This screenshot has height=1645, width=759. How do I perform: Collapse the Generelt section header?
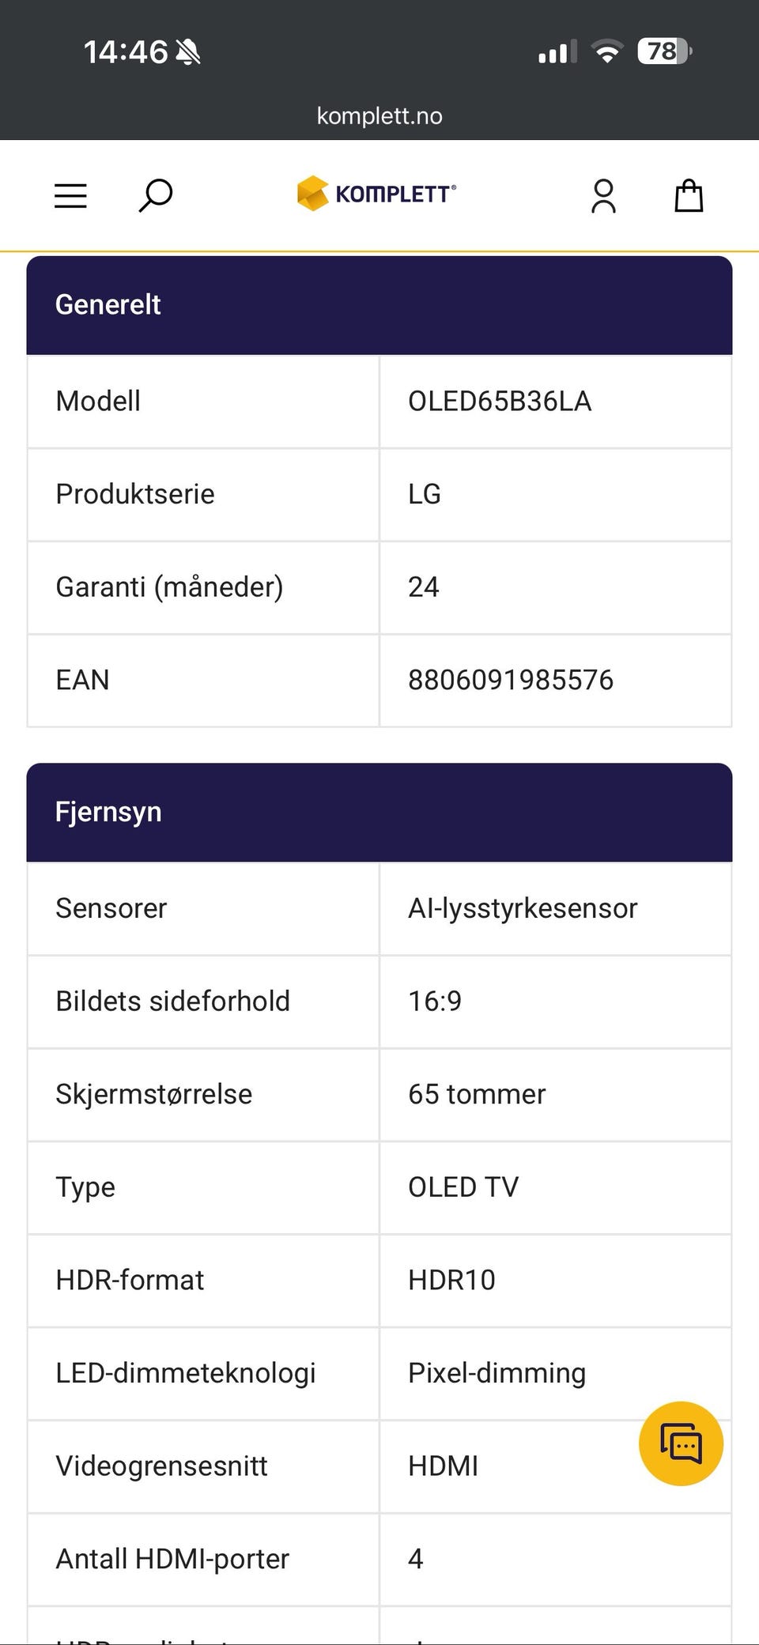click(x=379, y=305)
